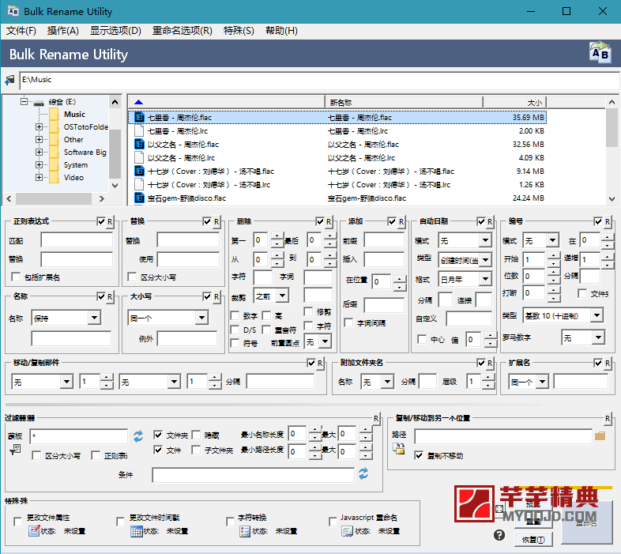621x554 pixels.
Task: Click the 更改文件时间戳 calendar icon
Action: 136,531
